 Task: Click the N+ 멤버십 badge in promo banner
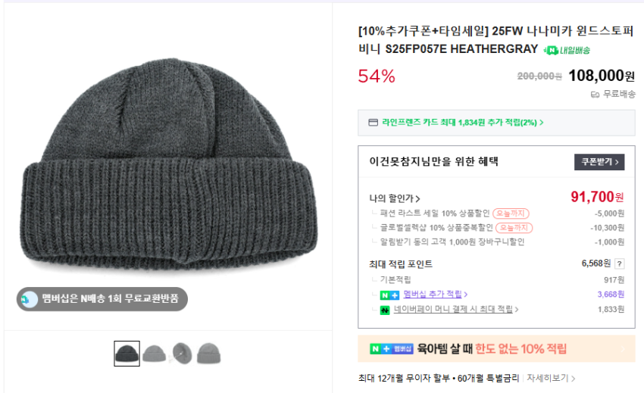pos(392,349)
